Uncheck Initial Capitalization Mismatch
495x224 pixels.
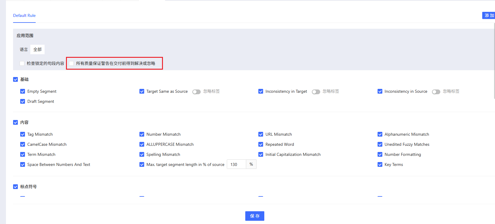pyautogui.click(x=261, y=154)
